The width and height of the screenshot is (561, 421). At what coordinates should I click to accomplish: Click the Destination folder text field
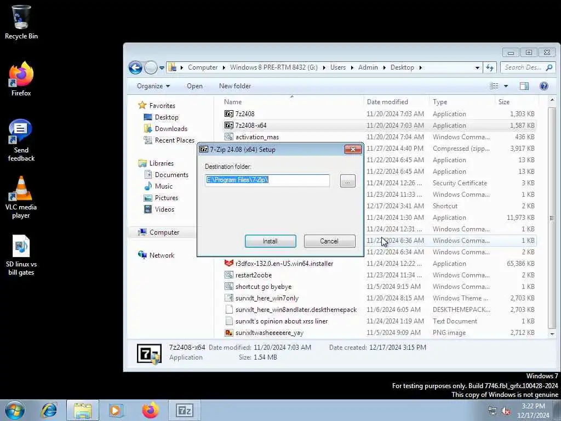(x=267, y=180)
